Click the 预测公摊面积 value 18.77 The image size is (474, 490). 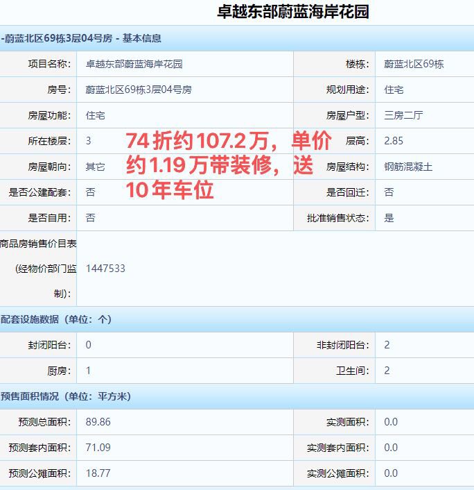[98, 473]
